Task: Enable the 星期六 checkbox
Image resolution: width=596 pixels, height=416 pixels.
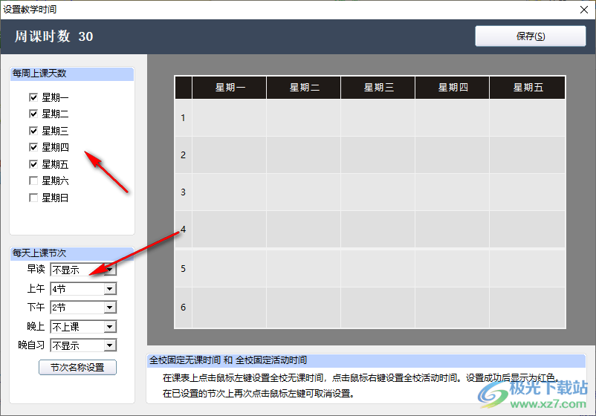Action: [x=33, y=181]
